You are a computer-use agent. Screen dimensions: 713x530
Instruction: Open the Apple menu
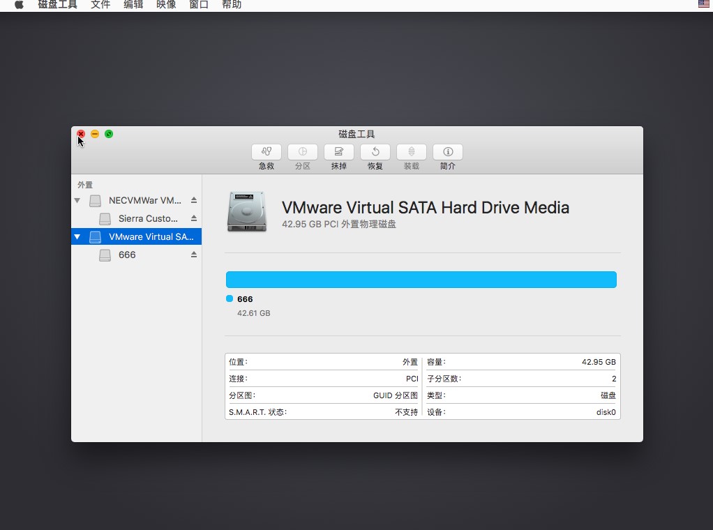pos(19,5)
